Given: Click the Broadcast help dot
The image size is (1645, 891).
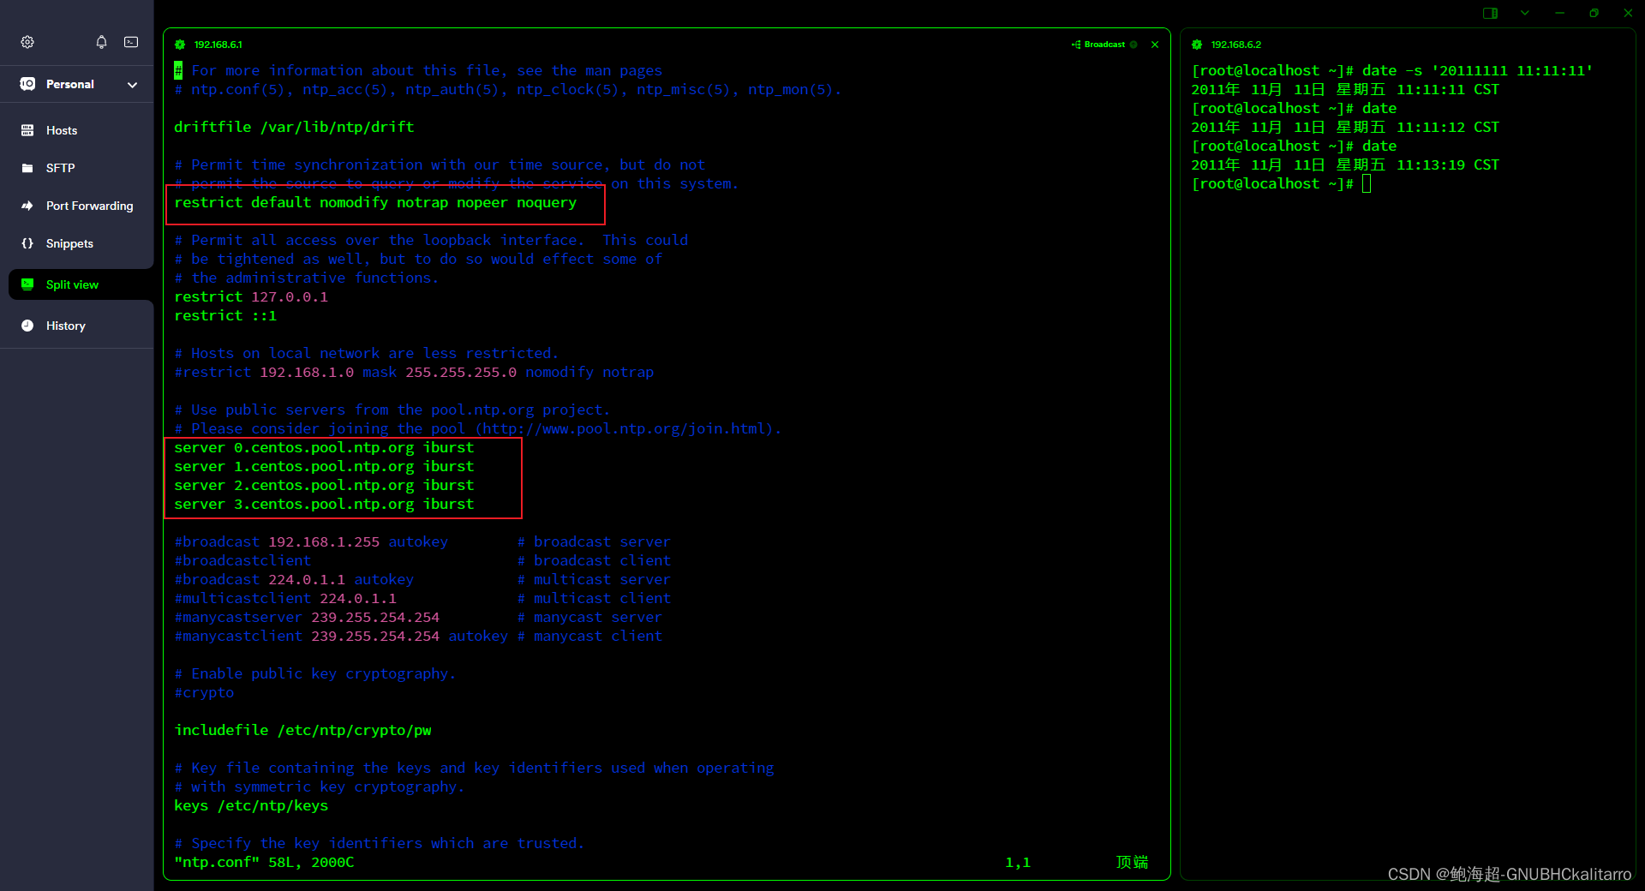Looking at the screenshot, I should [x=1134, y=45].
